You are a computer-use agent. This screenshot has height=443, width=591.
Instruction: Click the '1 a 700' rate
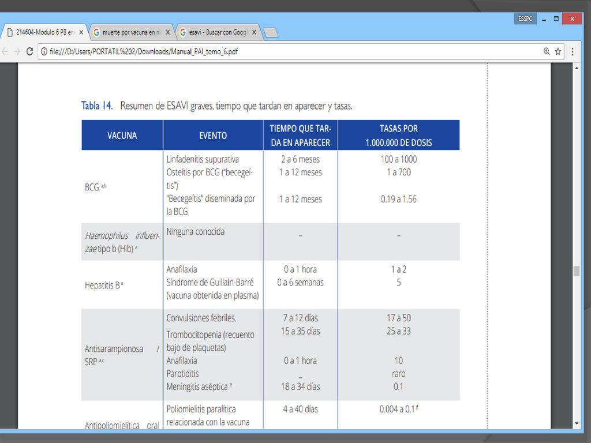(x=399, y=172)
